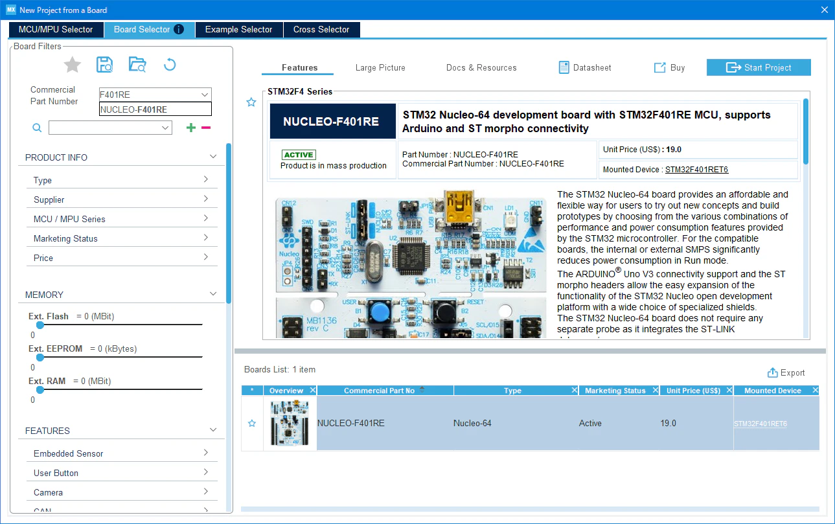
Task: Click the Buy button
Action: click(670, 67)
